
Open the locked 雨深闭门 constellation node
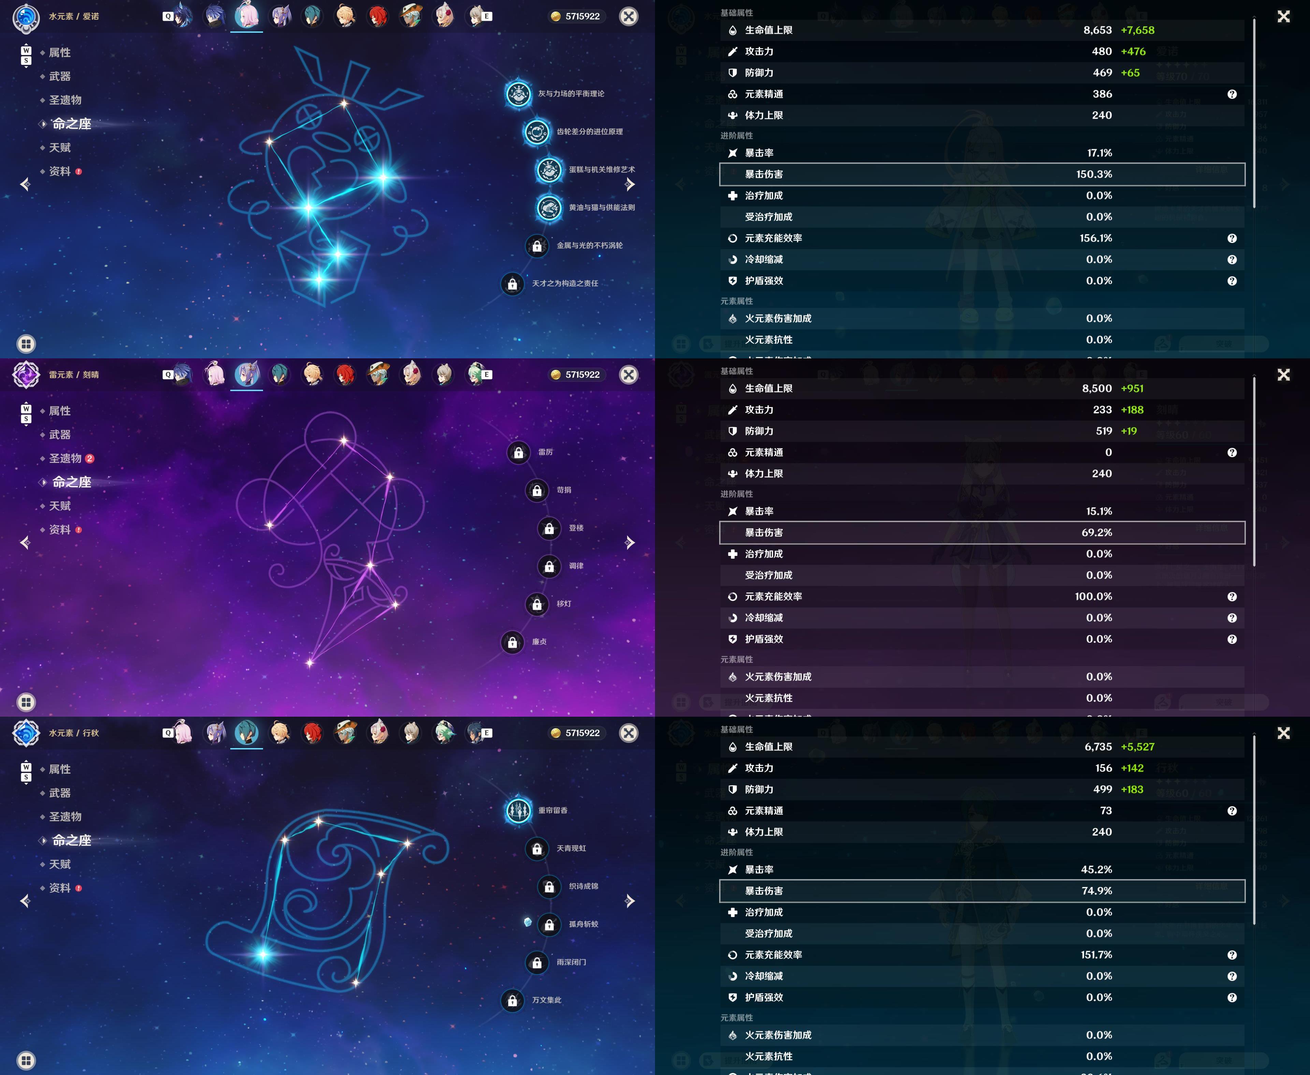(537, 962)
